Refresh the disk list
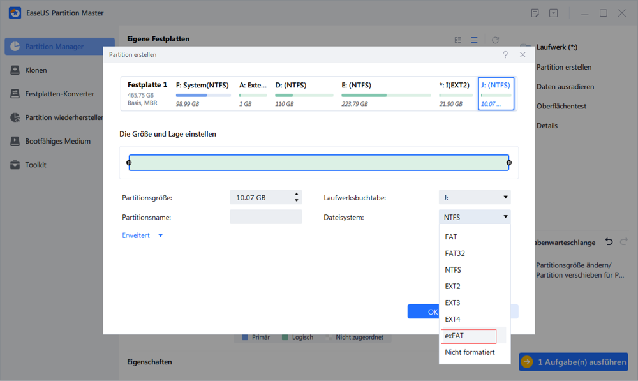638x381 pixels. coord(495,40)
